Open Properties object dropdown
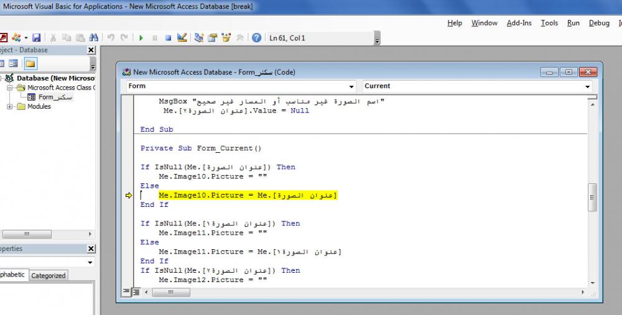Viewport: 622px width, 315px height. 90,262
